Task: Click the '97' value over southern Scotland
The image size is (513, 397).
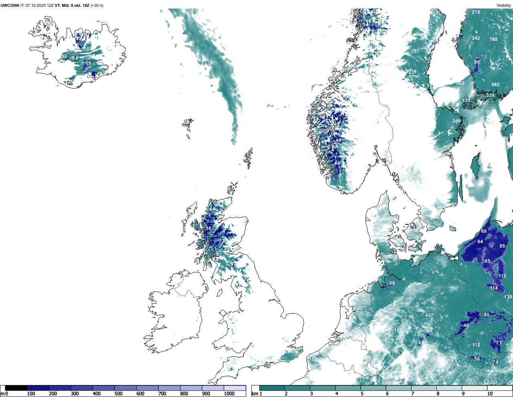Action: [233, 264]
